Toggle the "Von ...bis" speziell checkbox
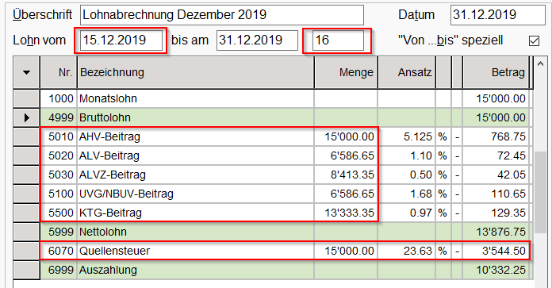 pos(534,40)
